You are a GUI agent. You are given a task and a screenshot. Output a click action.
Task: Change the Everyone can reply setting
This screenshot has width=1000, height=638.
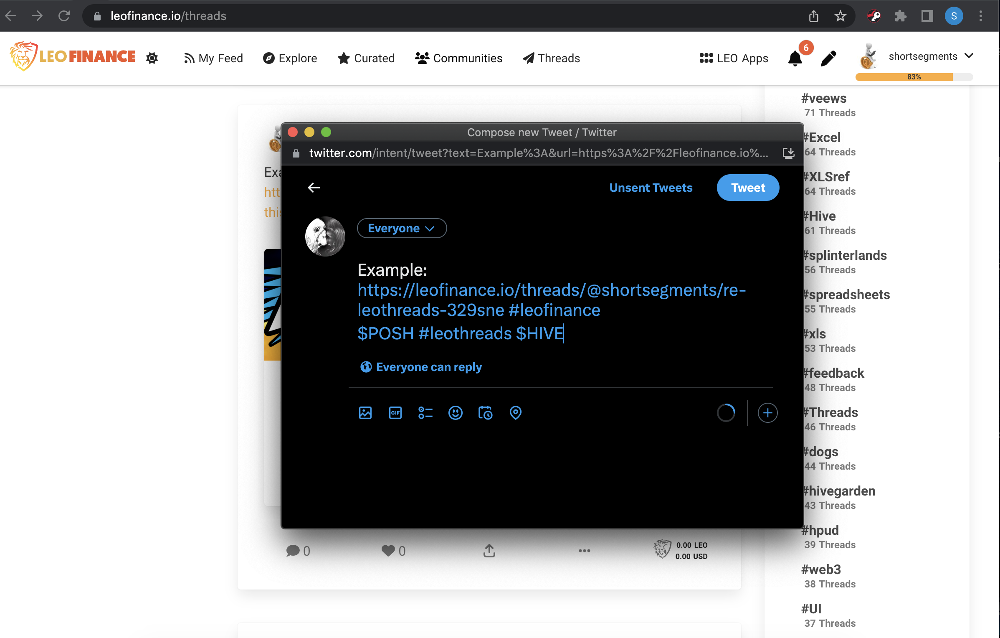coord(421,367)
